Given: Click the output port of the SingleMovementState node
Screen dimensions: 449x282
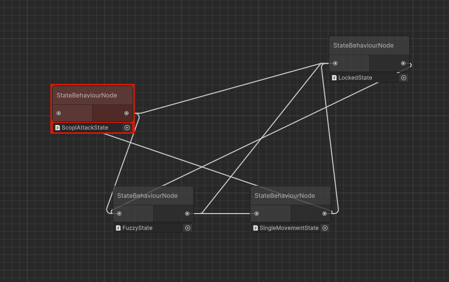Looking at the screenshot, I should [325, 214].
